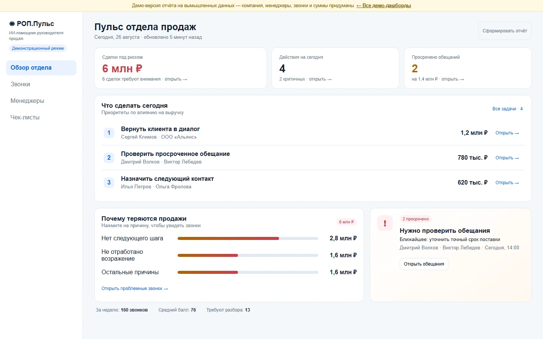
Task: Click the Нужно проверить обещания heading
Action: (445, 231)
